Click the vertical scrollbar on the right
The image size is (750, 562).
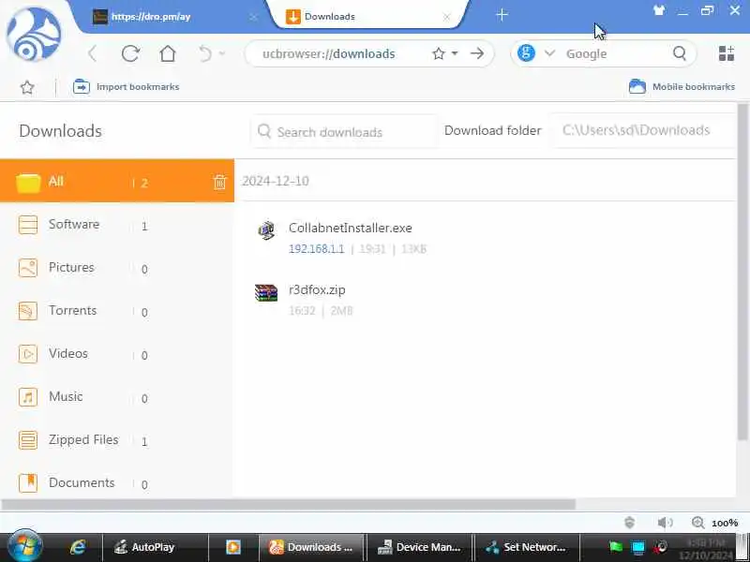[x=742, y=271]
